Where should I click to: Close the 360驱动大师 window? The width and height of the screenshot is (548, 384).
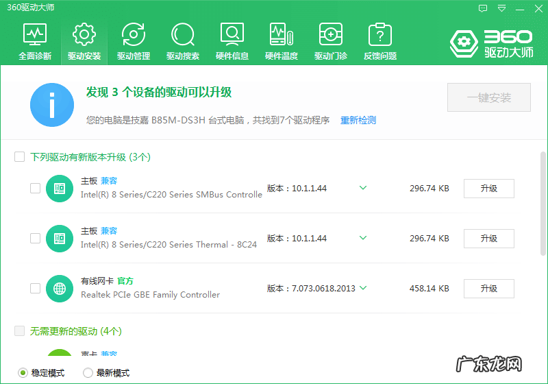(x=538, y=9)
